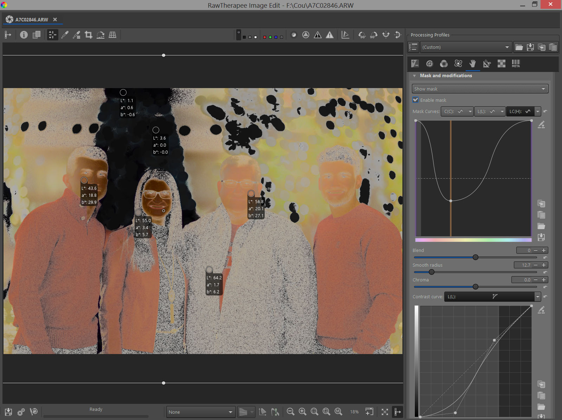Switch to the Meta tab
Viewport: 562px width, 420px height.
(x=516, y=64)
